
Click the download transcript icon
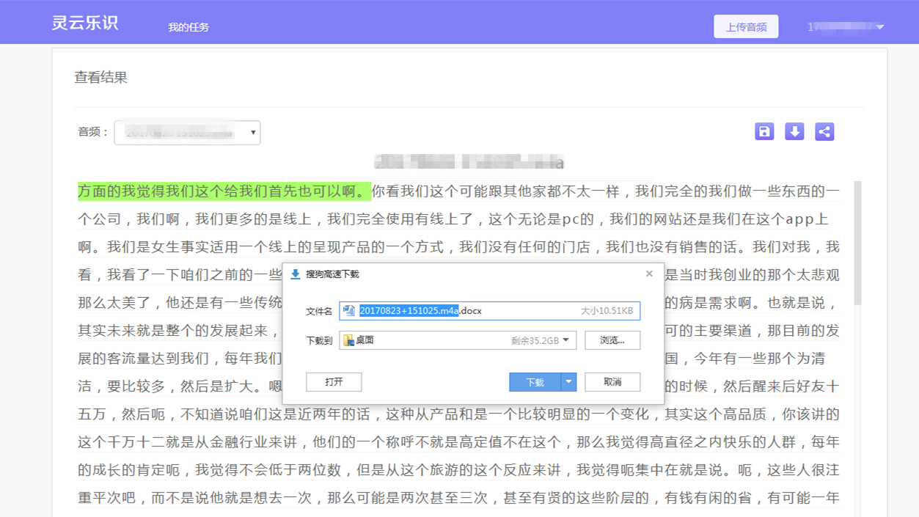tap(794, 132)
